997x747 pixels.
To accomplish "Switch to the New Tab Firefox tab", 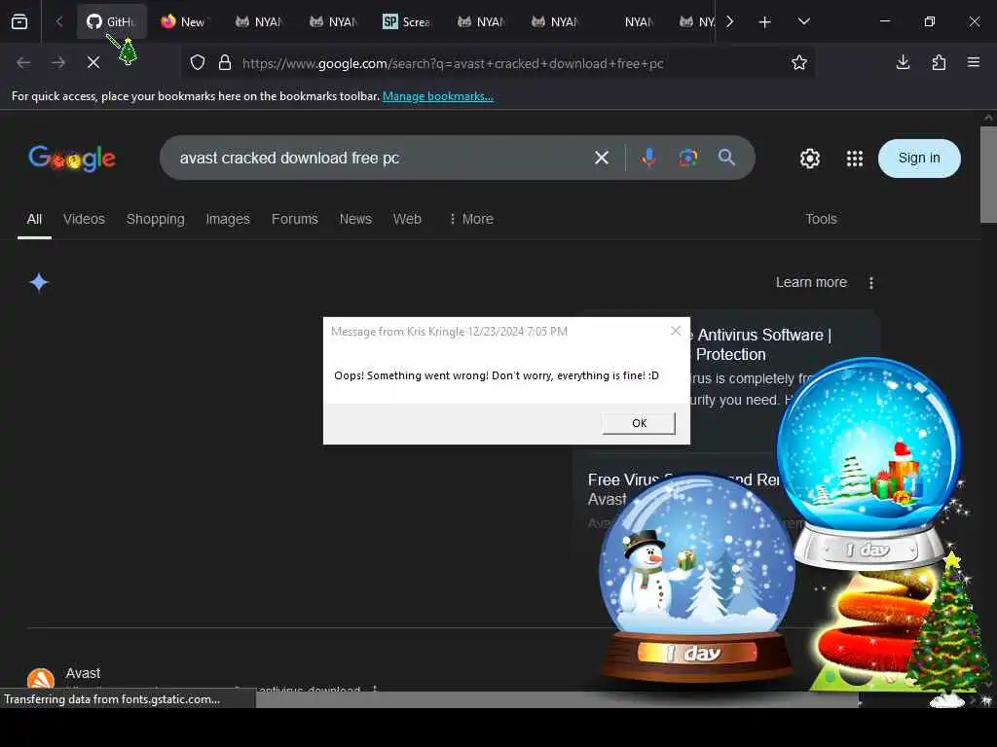I will (x=183, y=21).
